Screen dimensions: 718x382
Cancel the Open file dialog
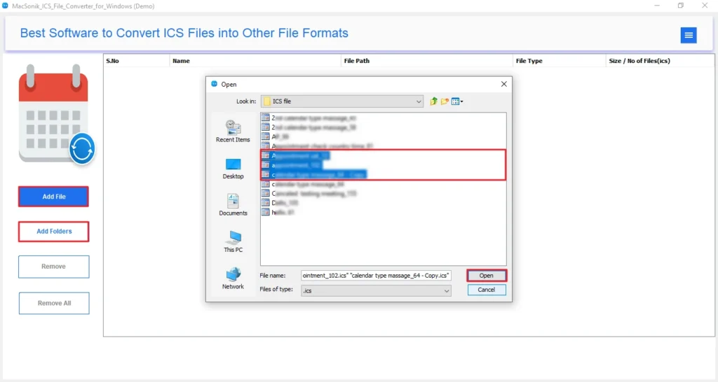coord(486,290)
